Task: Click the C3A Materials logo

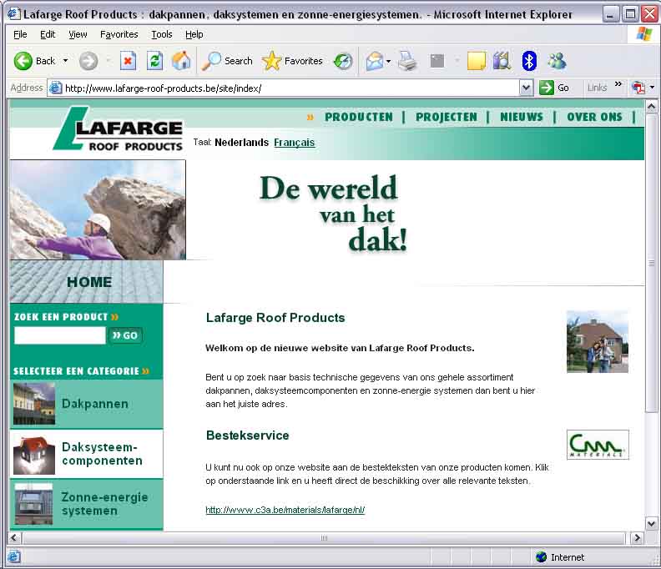Action: click(598, 445)
